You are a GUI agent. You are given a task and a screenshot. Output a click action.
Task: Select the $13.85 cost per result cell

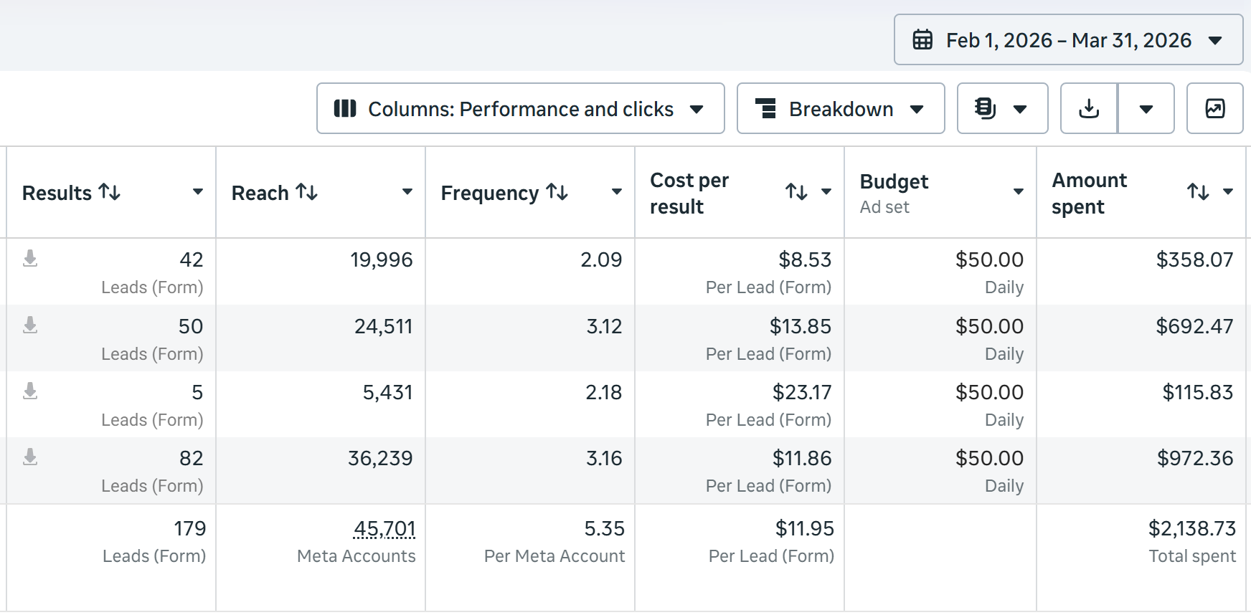(x=740, y=338)
